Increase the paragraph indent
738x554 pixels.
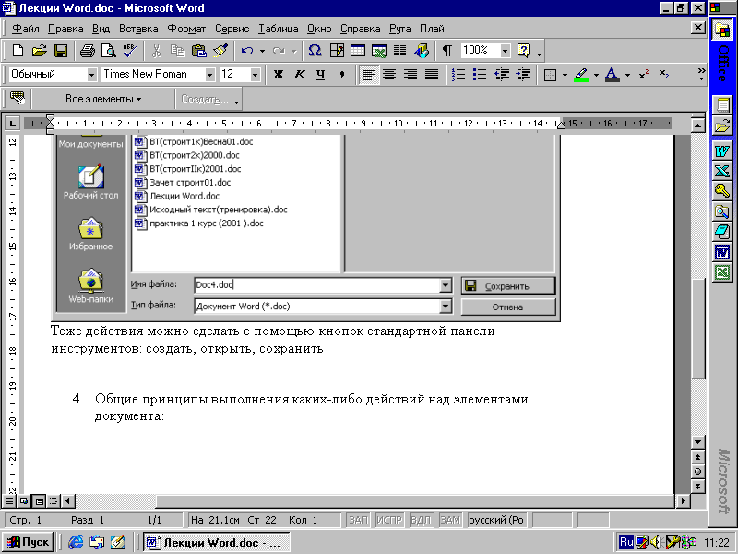(x=523, y=75)
